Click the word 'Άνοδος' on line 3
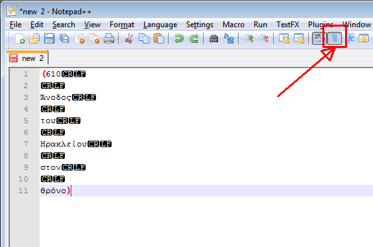This screenshot has width=373, height=247. pyautogui.click(x=56, y=97)
